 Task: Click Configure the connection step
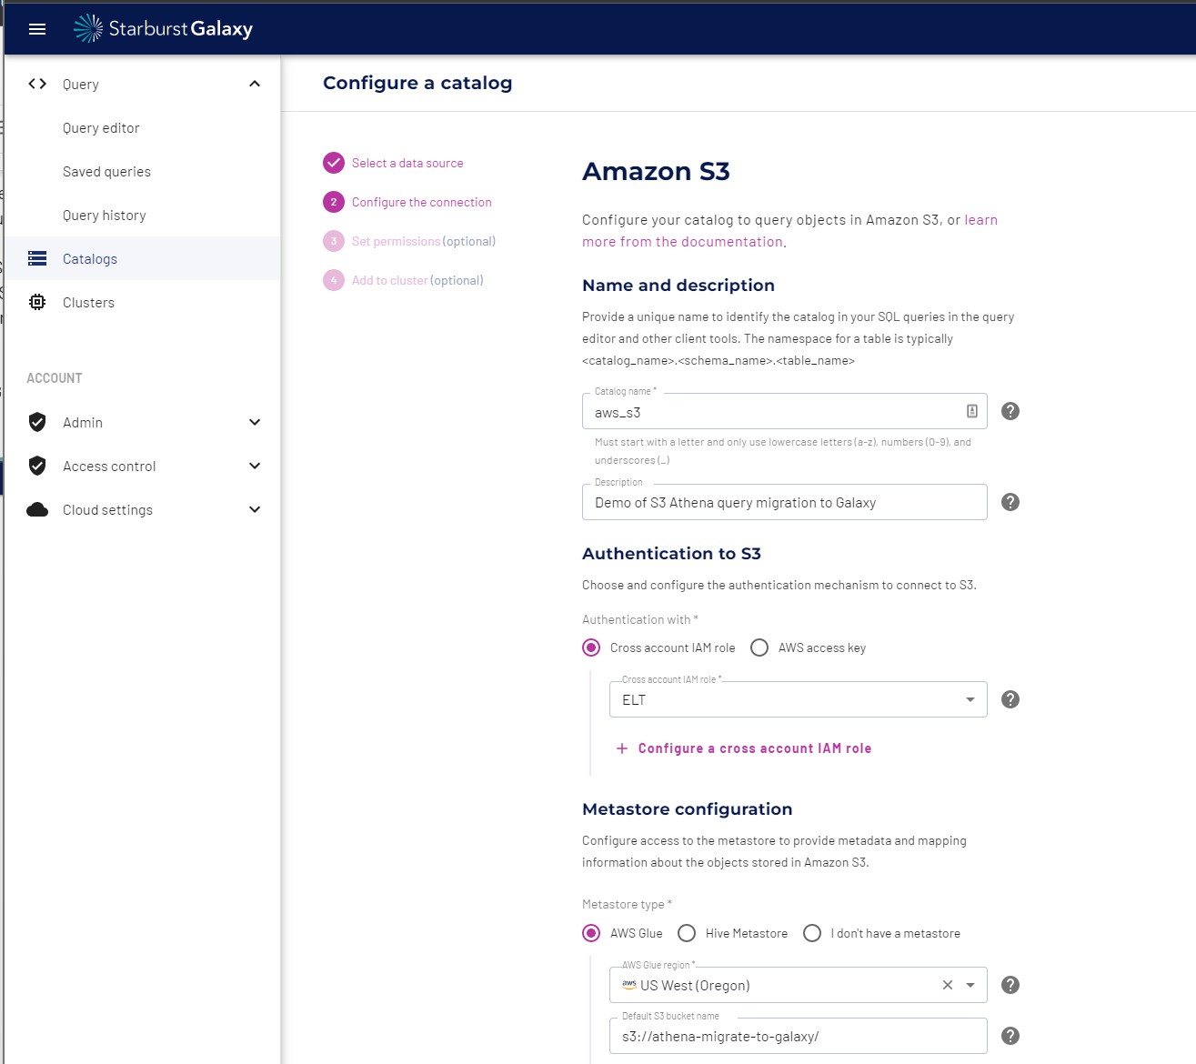(422, 203)
